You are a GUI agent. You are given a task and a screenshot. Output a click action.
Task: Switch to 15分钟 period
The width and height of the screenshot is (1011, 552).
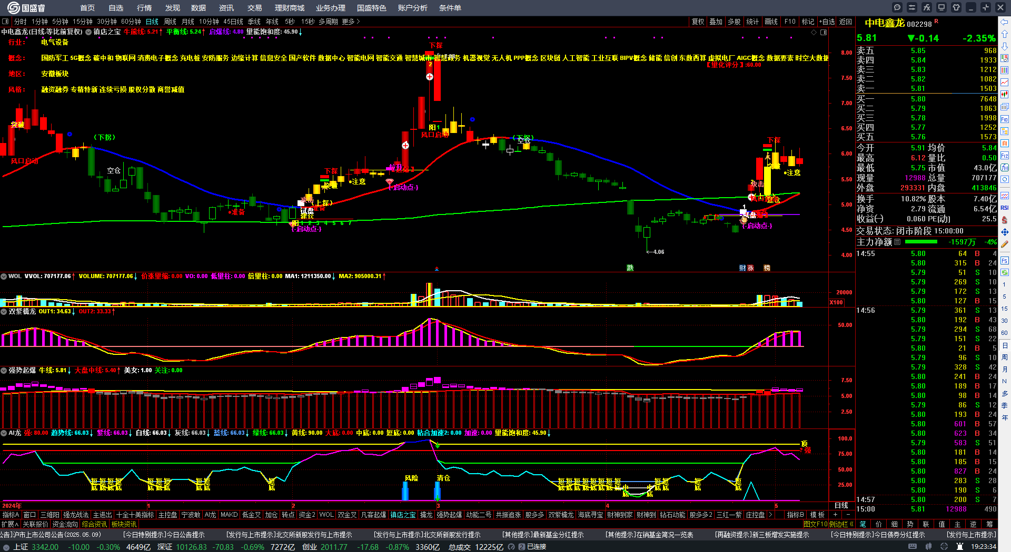(83, 22)
